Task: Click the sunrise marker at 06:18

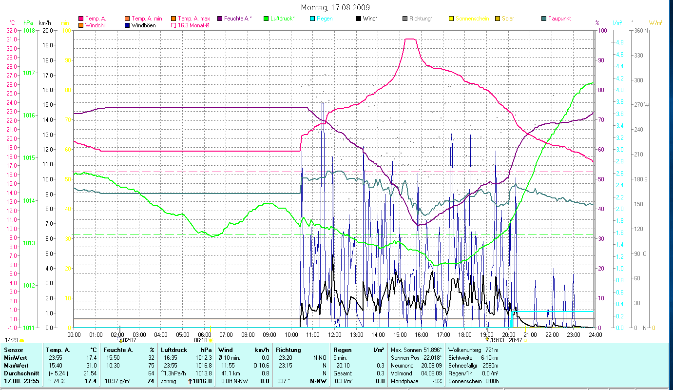Action: click(x=211, y=340)
